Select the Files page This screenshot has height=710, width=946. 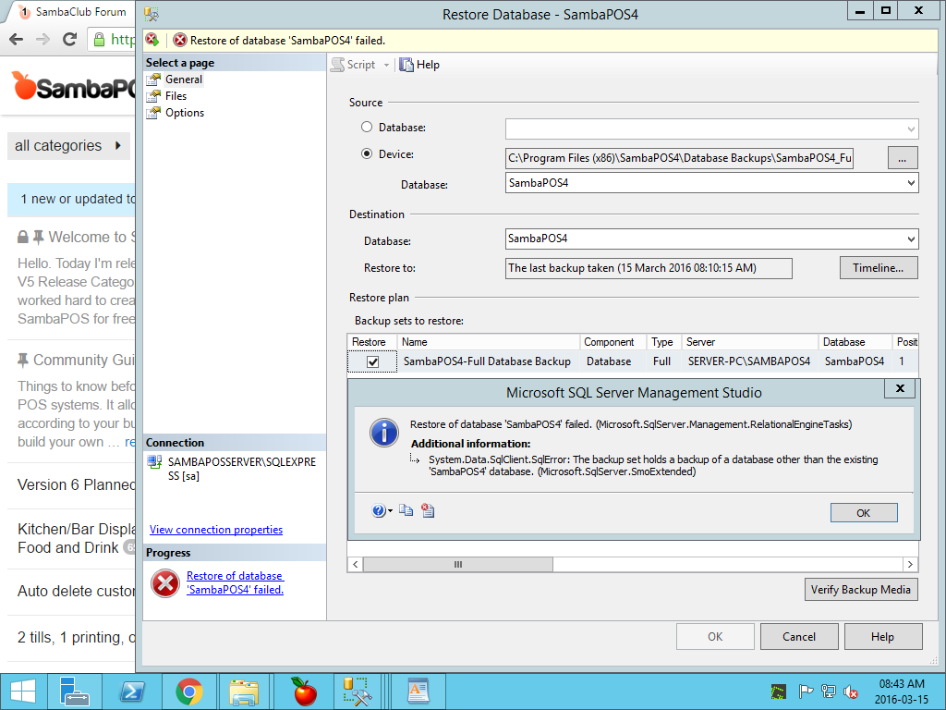pyautogui.click(x=176, y=96)
